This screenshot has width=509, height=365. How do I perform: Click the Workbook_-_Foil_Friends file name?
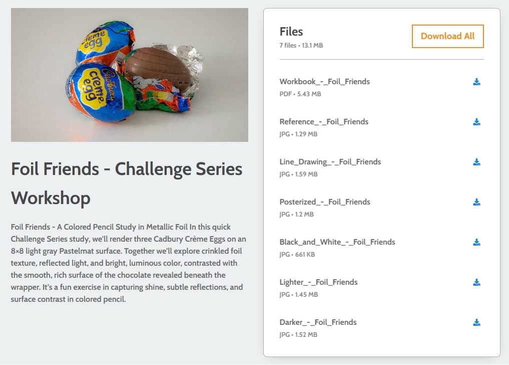tap(324, 82)
